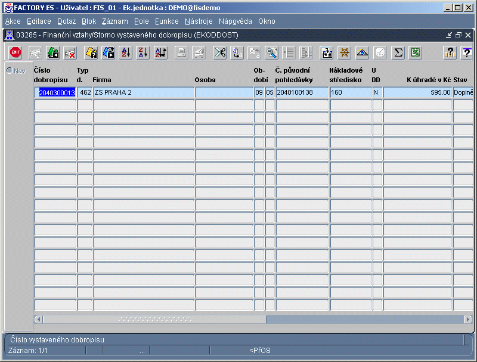Click the copy field value icon
The height and width of the screenshot is (362, 477).
pyautogui.click(x=237, y=52)
